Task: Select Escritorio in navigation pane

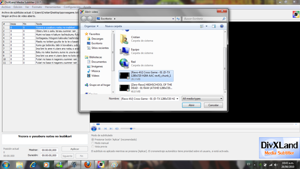Action: coord(95,43)
